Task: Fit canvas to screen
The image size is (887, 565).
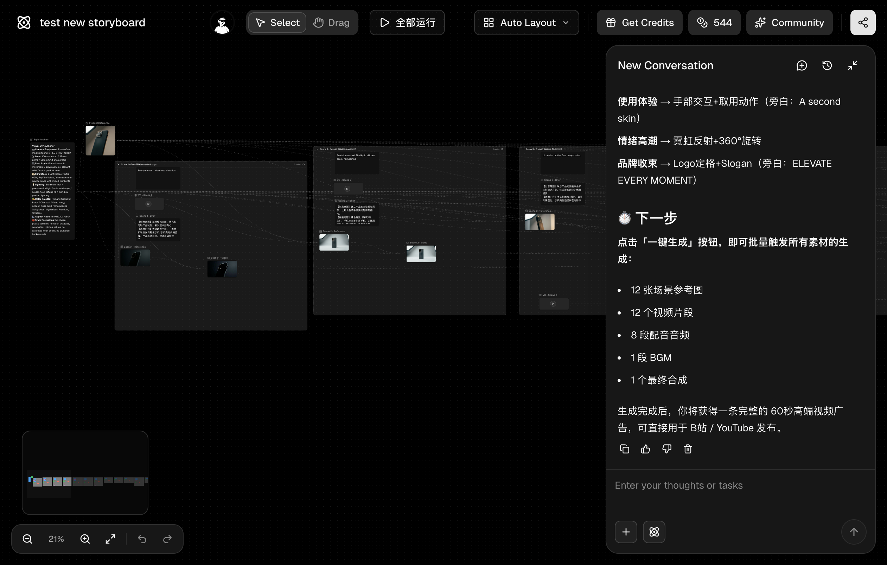Action: coord(110,539)
